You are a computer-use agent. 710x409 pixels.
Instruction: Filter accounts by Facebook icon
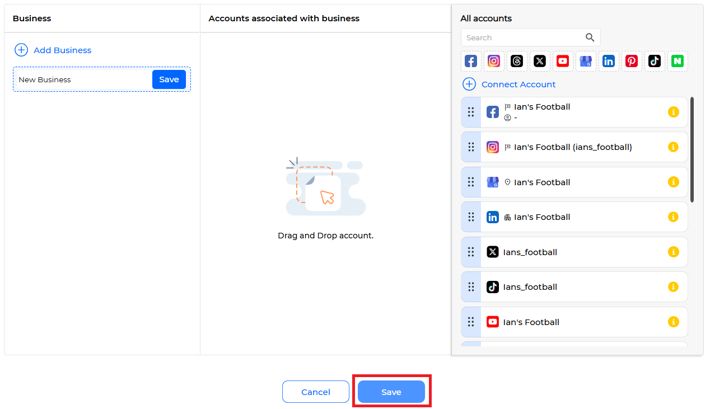click(x=471, y=61)
